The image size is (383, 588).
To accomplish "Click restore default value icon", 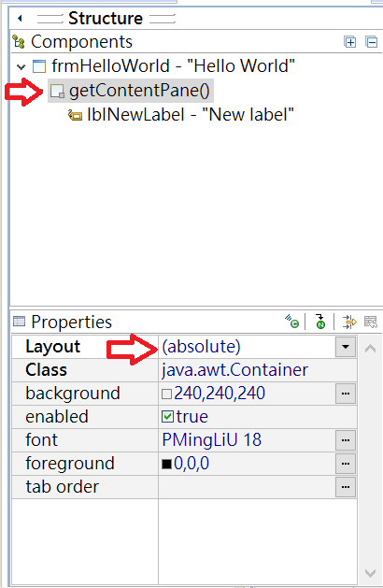I will point(371,322).
